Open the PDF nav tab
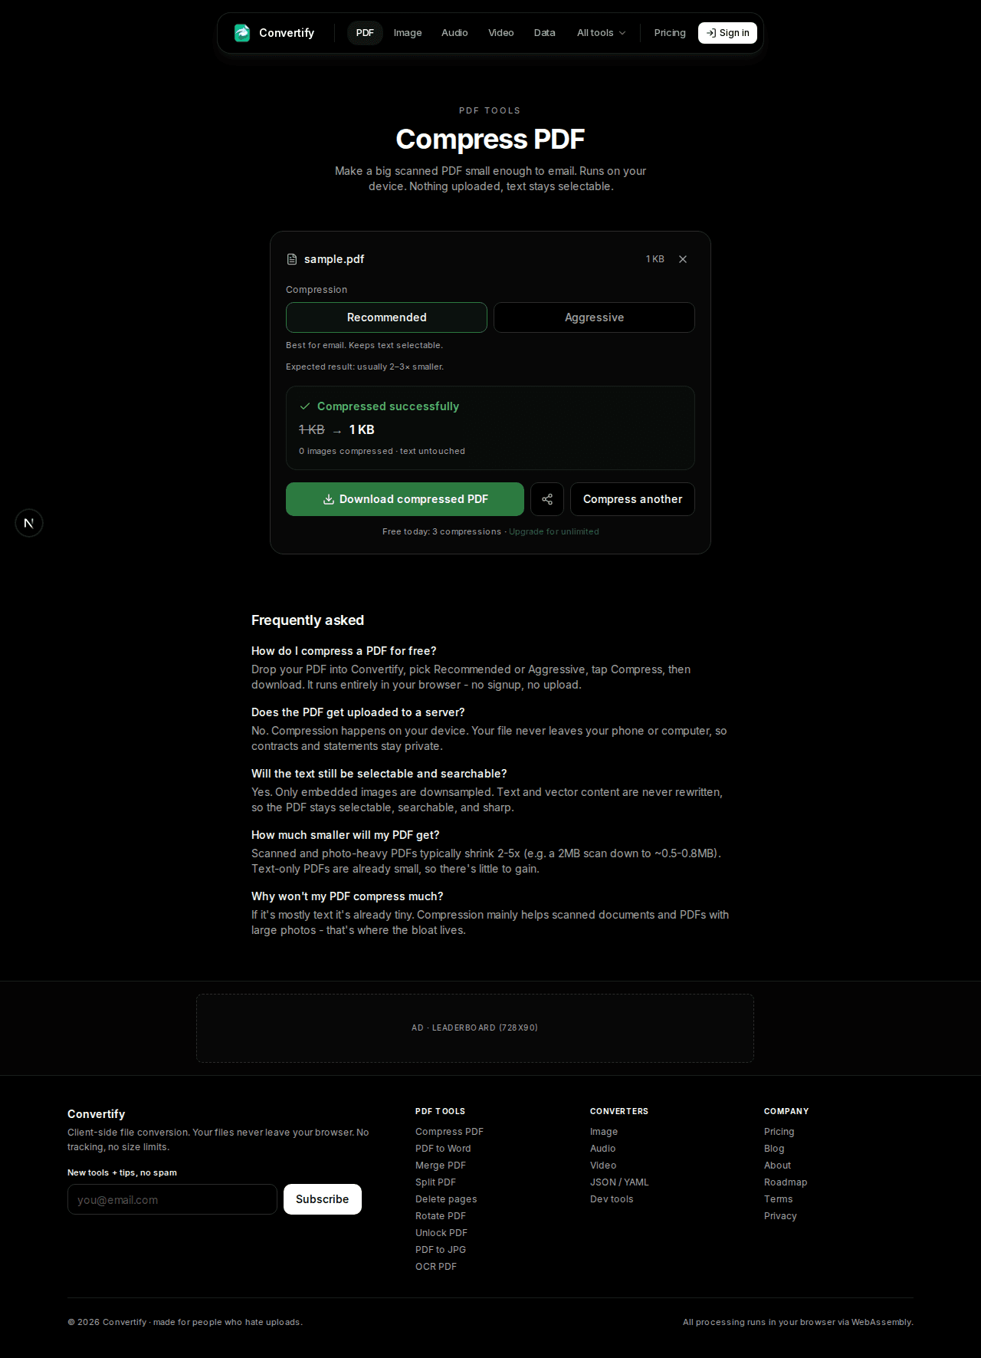Screen dimensions: 981x1358 coord(365,33)
